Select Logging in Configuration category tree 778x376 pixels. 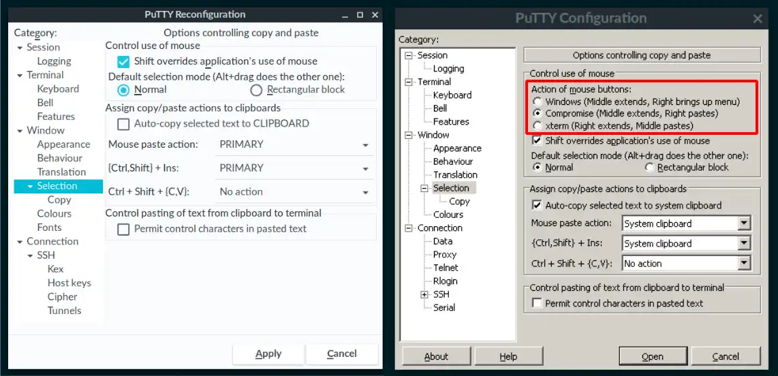coord(448,69)
